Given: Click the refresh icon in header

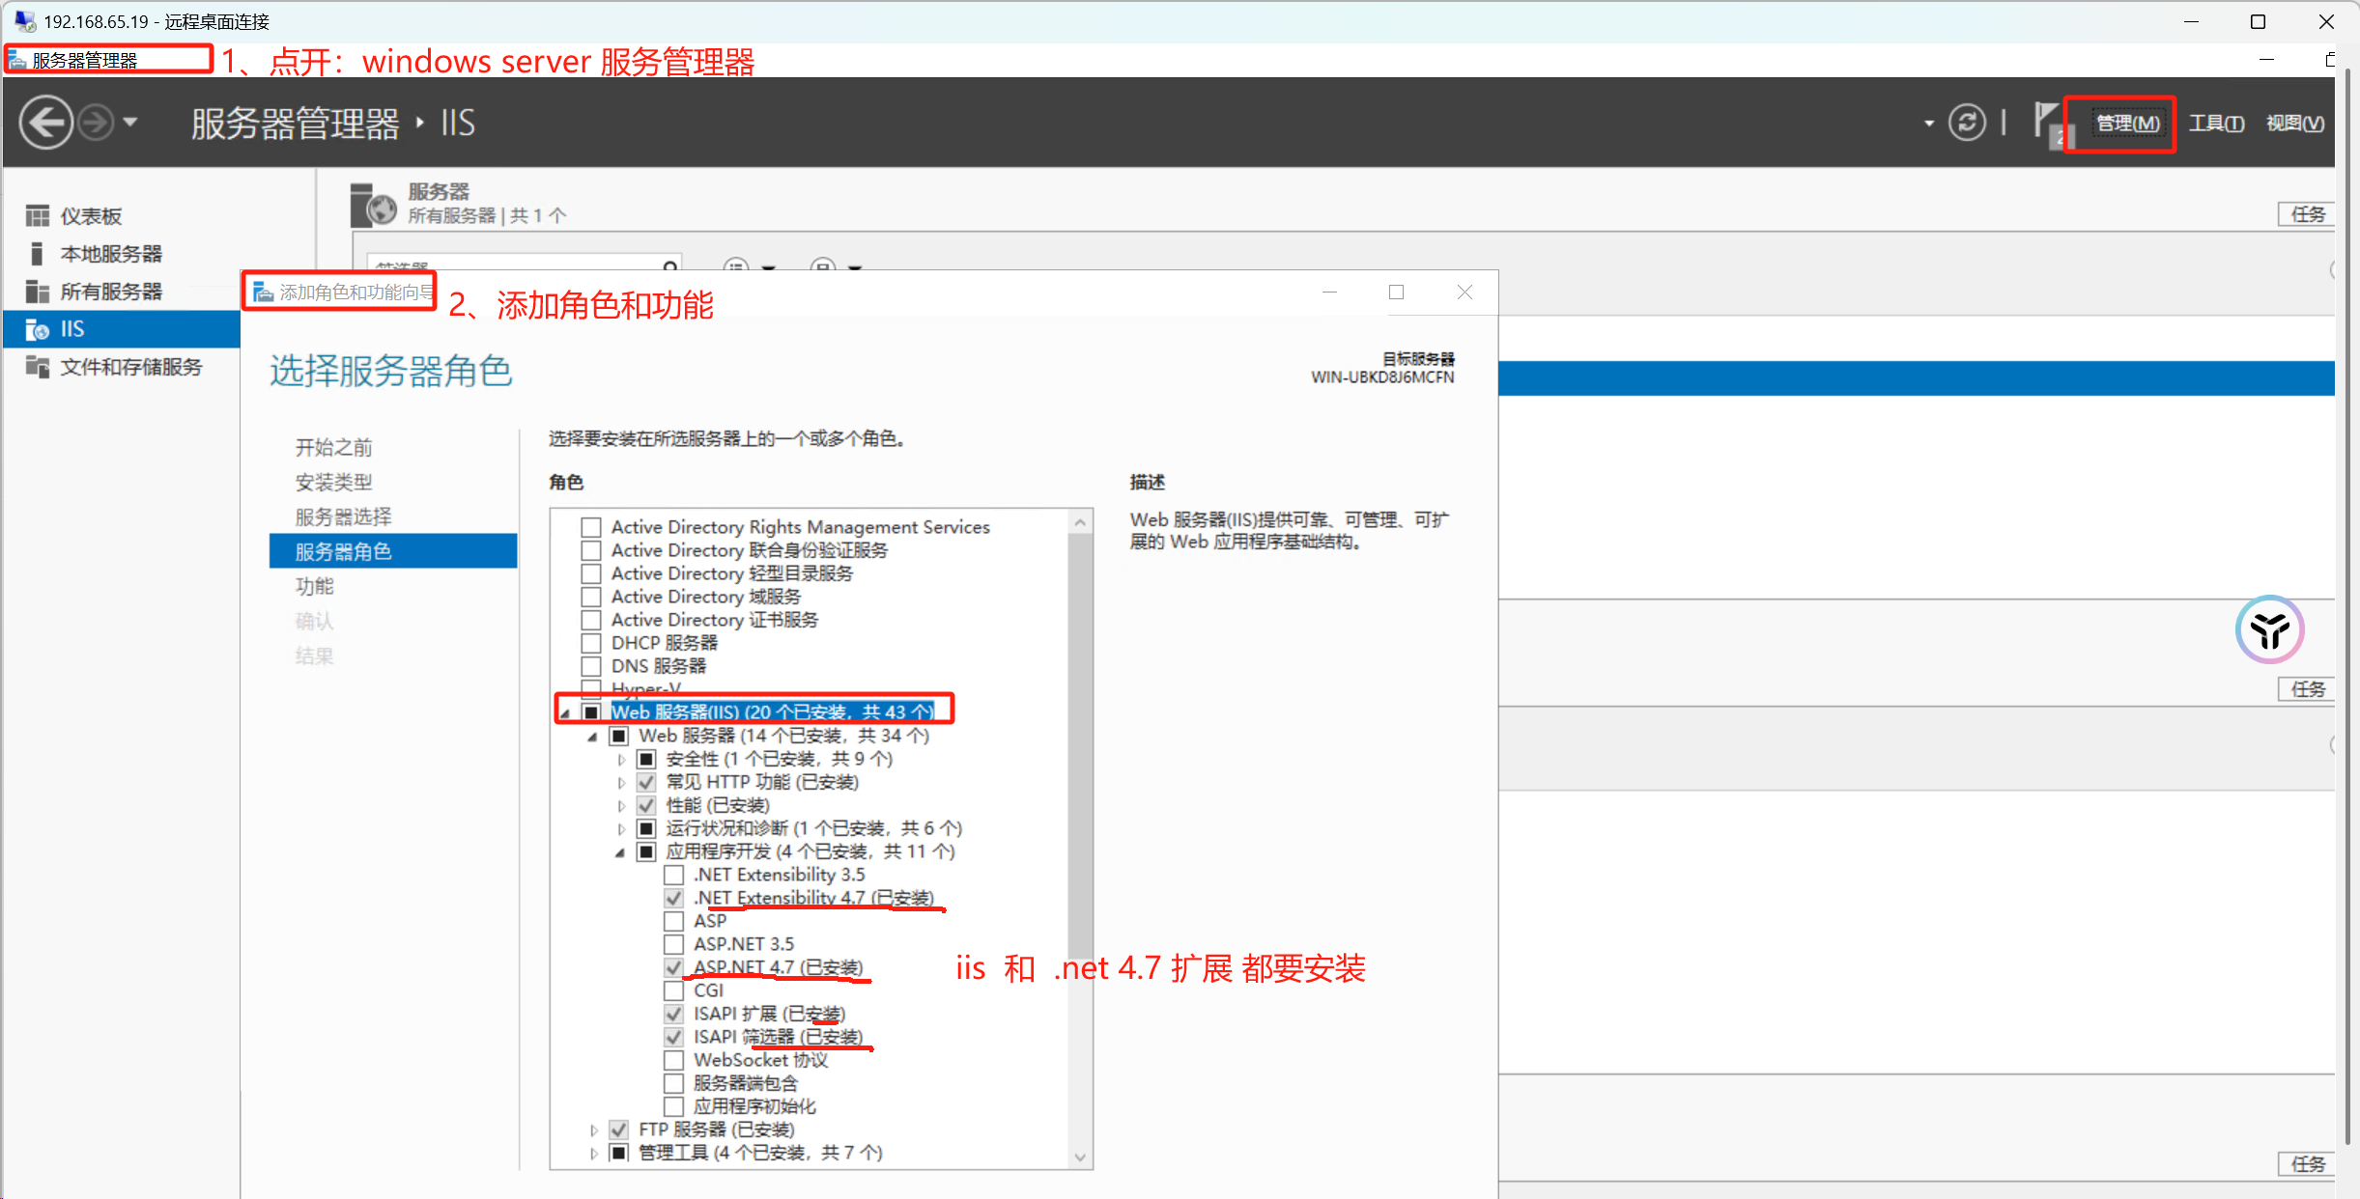Looking at the screenshot, I should [1967, 123].
